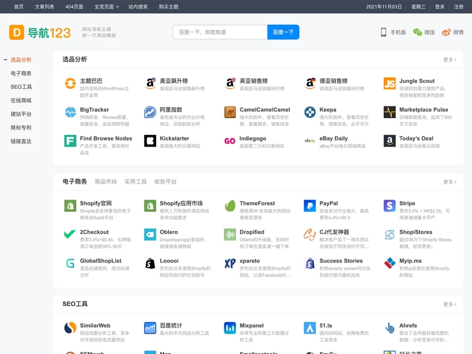The width and height of the screenshot is (472, 354).
Task: Expand 更多 in the SEO工具 section
Action: point(449,304)
